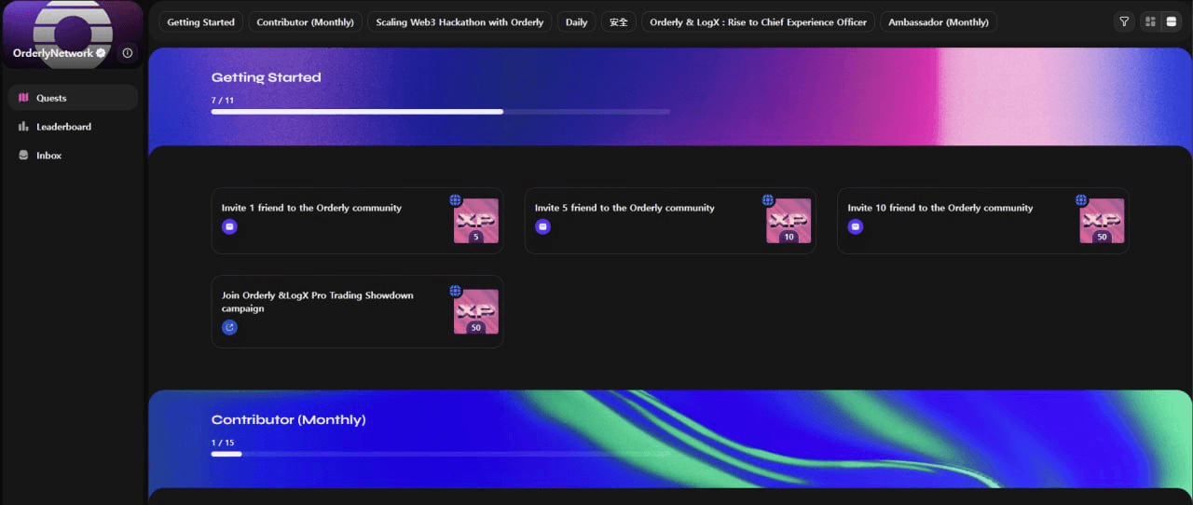Open the Leaderboard page in the sidebar
The width and height of the screenshot is (1193, 505).
tap(73, 127)
